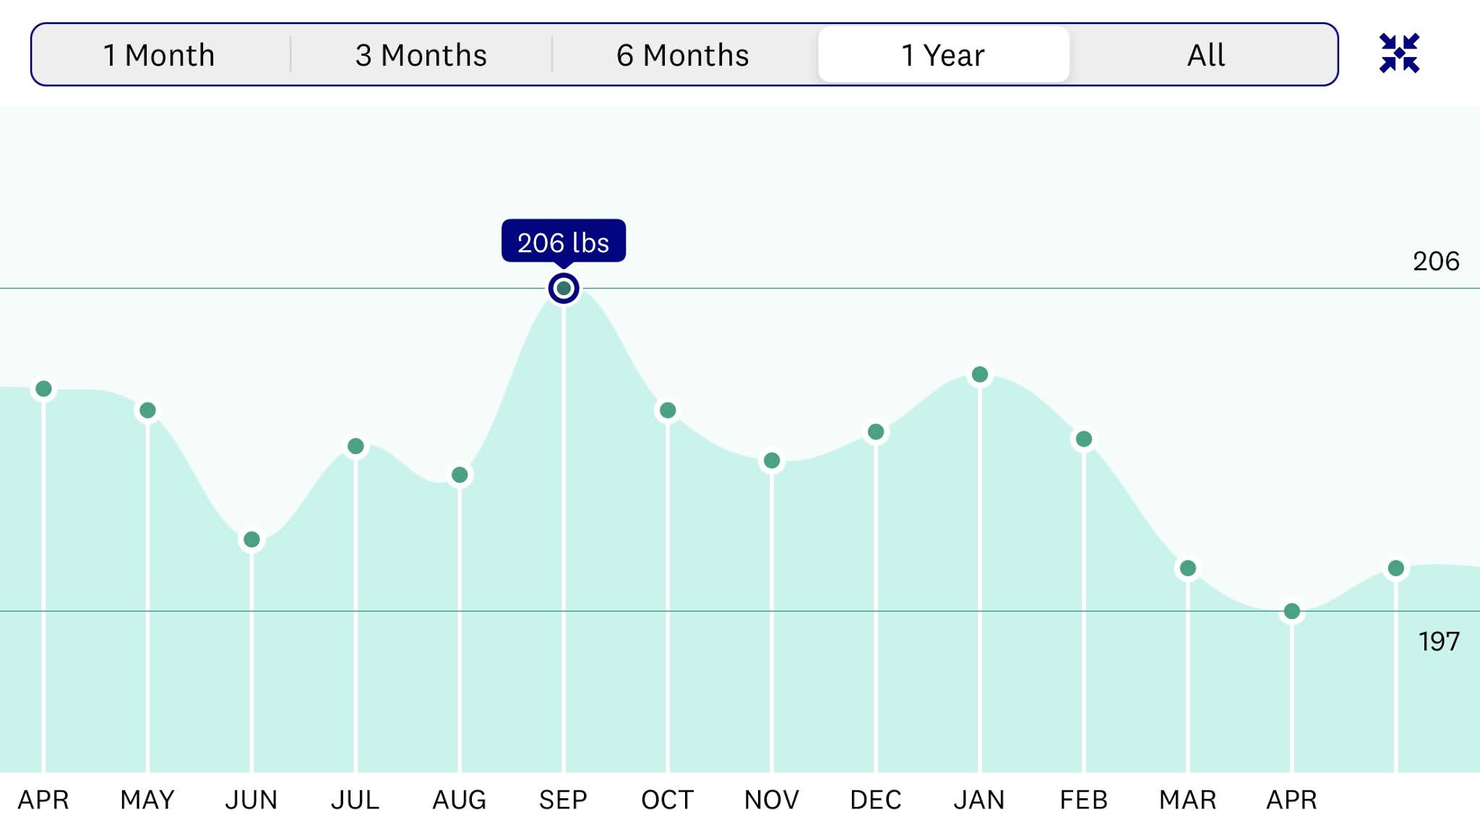
Task: Click the March weight data point
Action: 1188,568
